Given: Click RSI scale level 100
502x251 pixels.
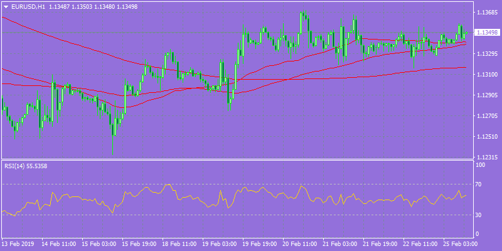Looking at the screenshot, I should (x=481, y=165).
